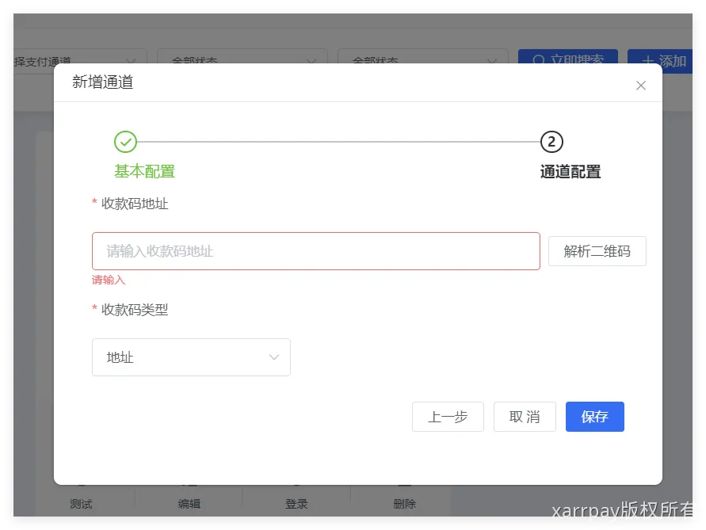Open the 收款码类型 dropdown showing 地址
The image size is (706, 530).
191,357
